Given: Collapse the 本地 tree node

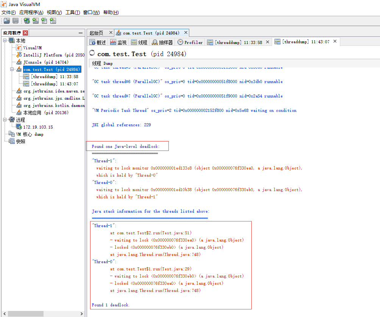Looking at the screenshot, I should point(5,40).
